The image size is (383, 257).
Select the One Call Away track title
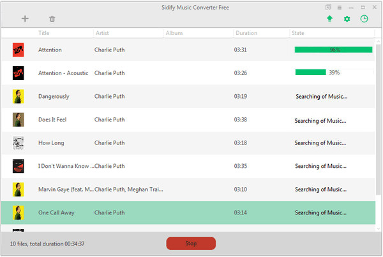pyautogui.click(x=56, y=212)
